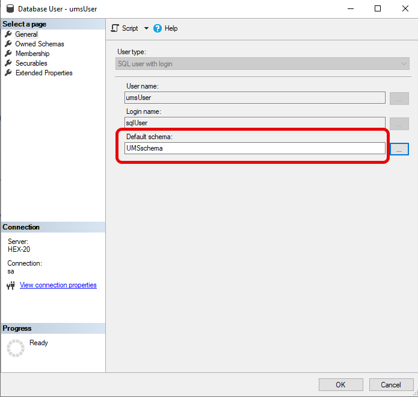Switch to the Membership page
The image size is (418, 397).
click(32, 54)
